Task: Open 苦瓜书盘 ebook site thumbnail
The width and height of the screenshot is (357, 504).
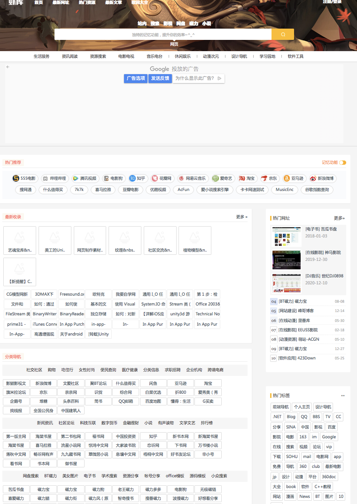Action: click(286, 237)
